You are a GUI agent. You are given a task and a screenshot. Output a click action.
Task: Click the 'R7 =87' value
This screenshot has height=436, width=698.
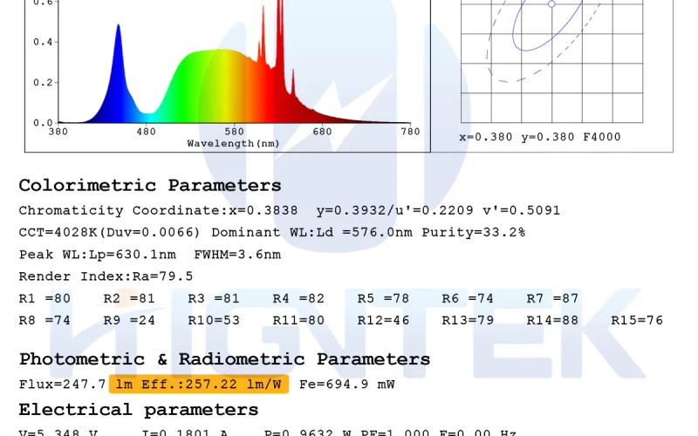[552, 298]
